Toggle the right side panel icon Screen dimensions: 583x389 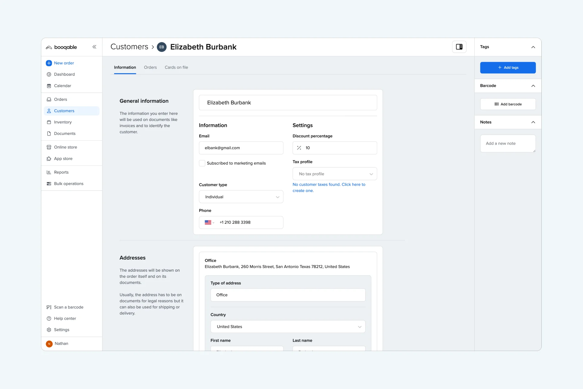click(x=459, y=47)
